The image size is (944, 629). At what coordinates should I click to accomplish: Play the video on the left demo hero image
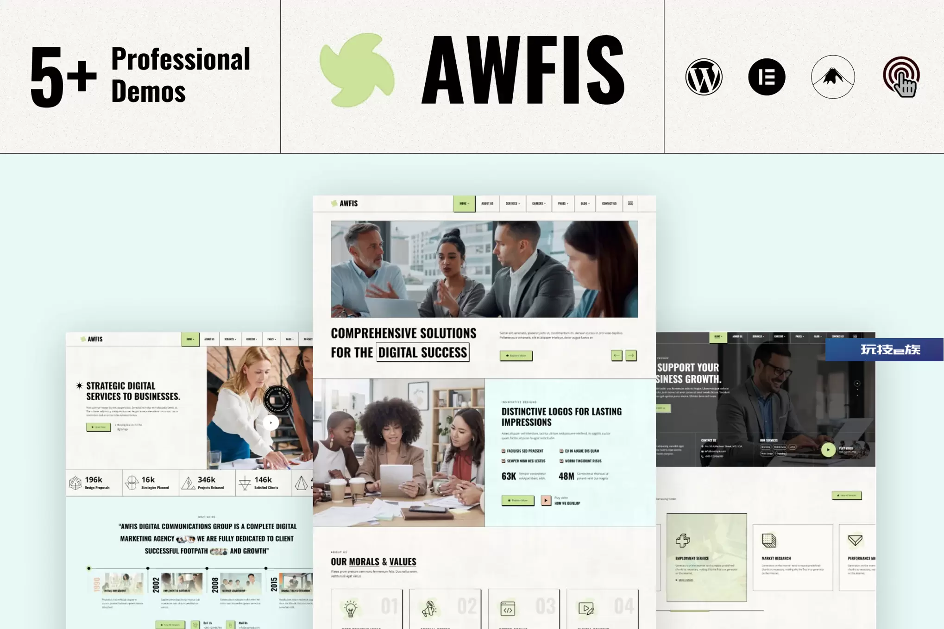(271, 422)
